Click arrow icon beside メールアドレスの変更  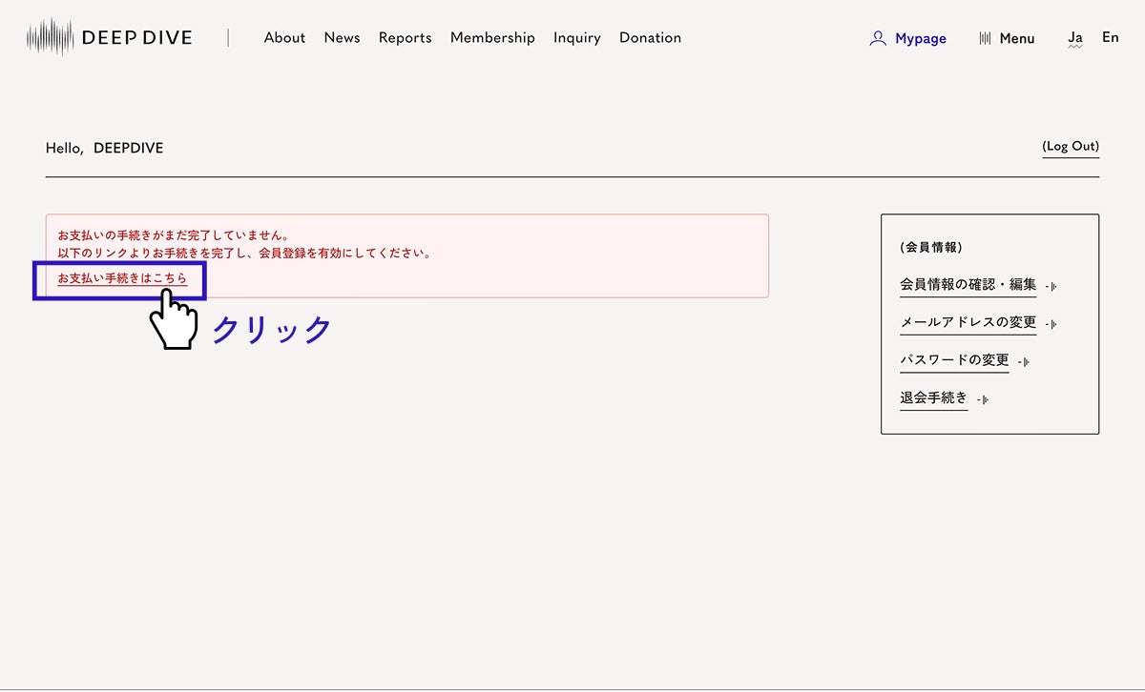click(1051, 324)
